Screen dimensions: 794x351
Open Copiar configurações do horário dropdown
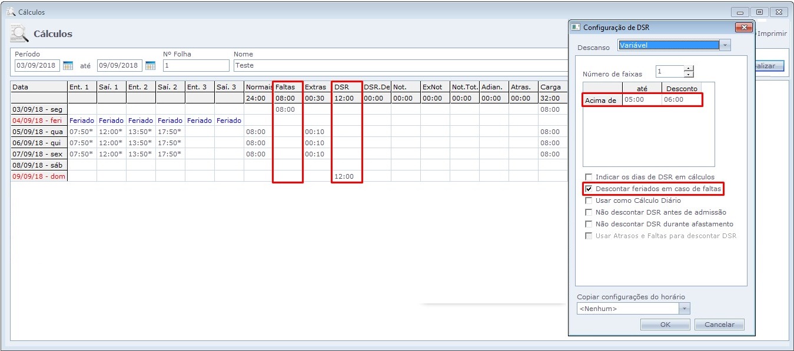[x=684, y=308]
